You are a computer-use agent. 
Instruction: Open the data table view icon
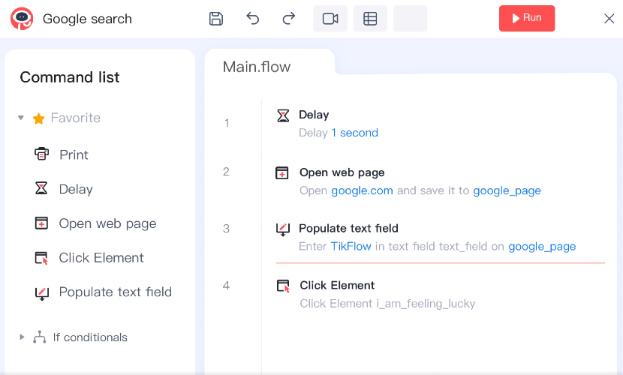click(x=370, y=18)
